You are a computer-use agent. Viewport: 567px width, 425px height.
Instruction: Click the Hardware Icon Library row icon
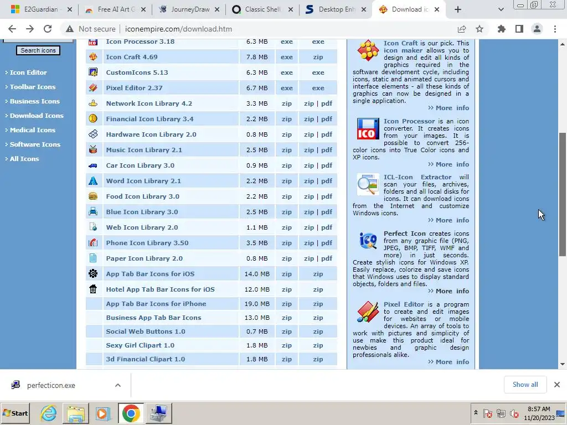click(93, 134)
